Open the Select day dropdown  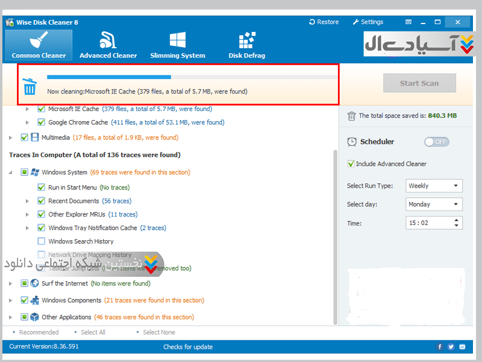pos(434,205)
